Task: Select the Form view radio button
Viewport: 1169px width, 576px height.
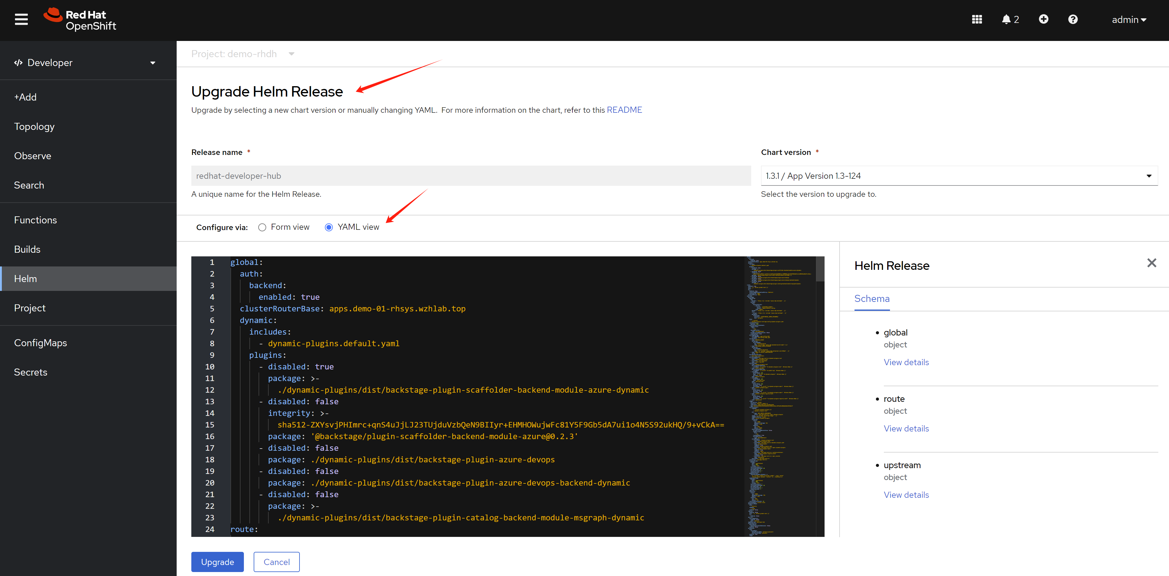Action: pyautogui.click(x=262, y=227)
